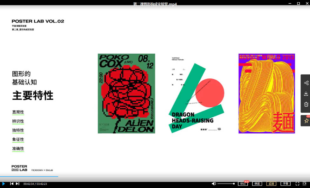
Task: Click the 基础认知 heading line
Action: (x=24, y=82)
